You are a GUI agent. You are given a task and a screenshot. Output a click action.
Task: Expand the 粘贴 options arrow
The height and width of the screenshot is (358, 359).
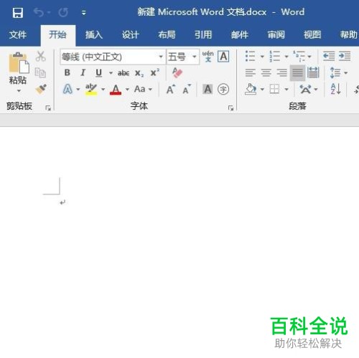[19, 91]
